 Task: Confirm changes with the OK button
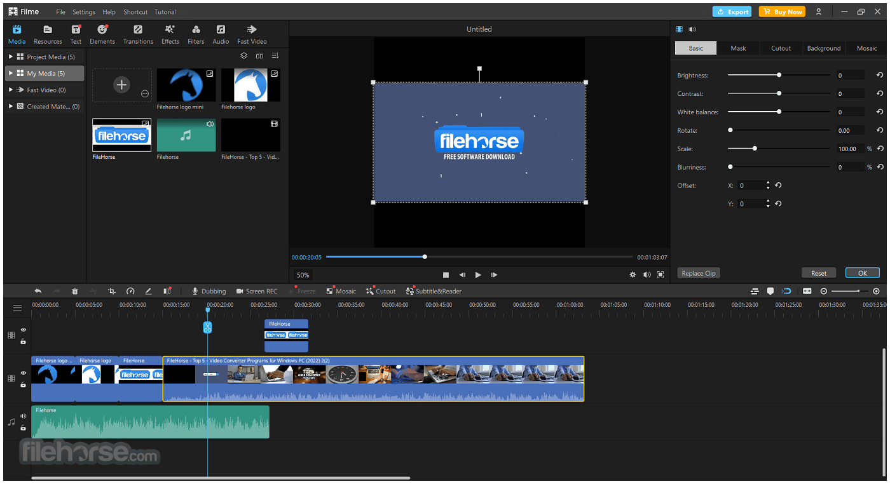click(863, 273)
